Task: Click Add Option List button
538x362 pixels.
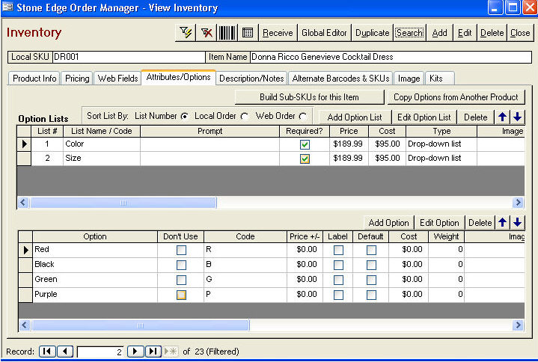Action: click(x=355, y=117)
